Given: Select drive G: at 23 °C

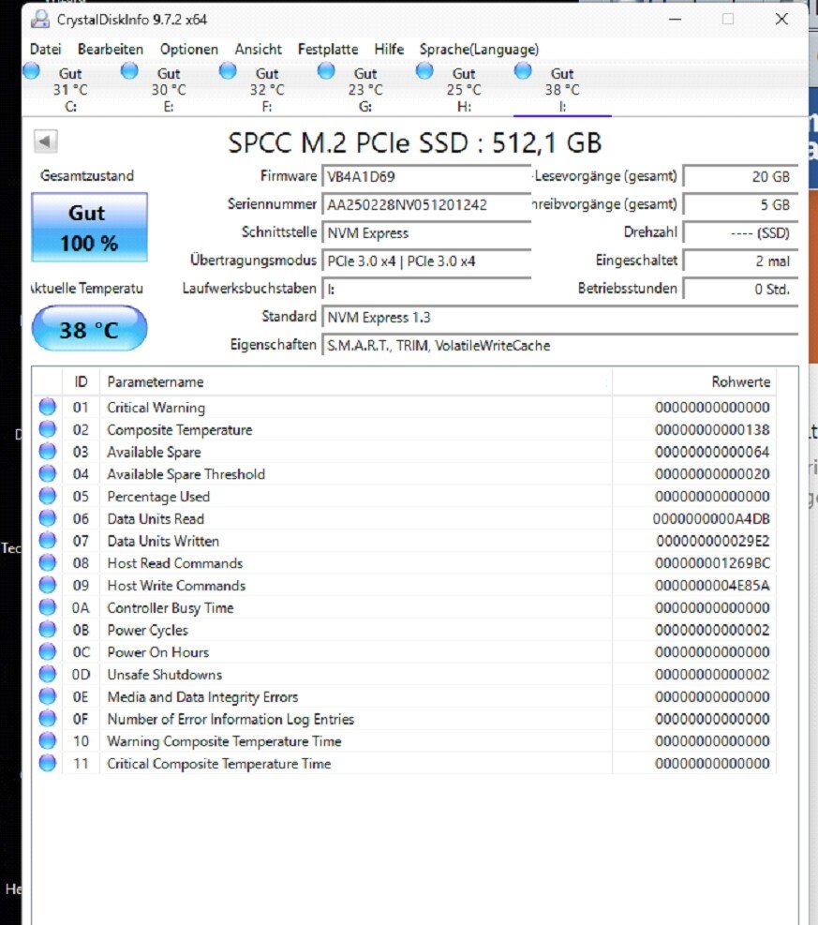Looking at the screenshot, I should [x=365, y=90].
